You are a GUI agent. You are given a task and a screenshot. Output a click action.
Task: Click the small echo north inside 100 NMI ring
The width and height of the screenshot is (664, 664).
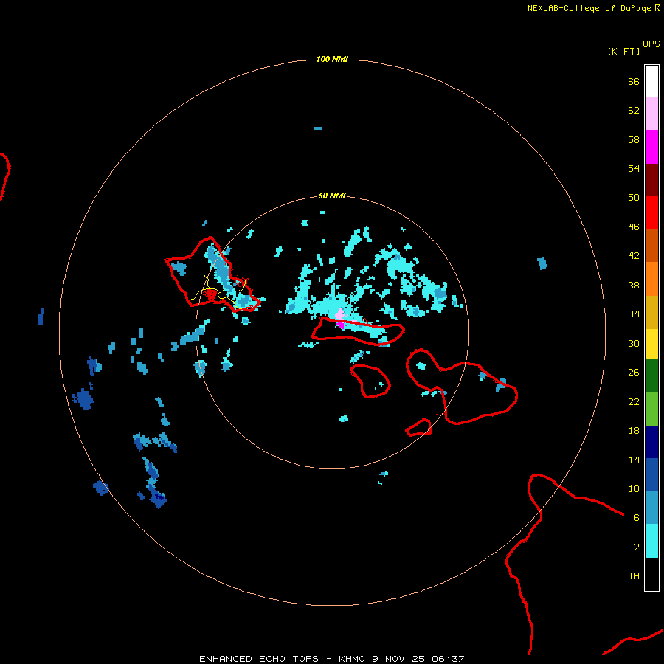point(318,128)
